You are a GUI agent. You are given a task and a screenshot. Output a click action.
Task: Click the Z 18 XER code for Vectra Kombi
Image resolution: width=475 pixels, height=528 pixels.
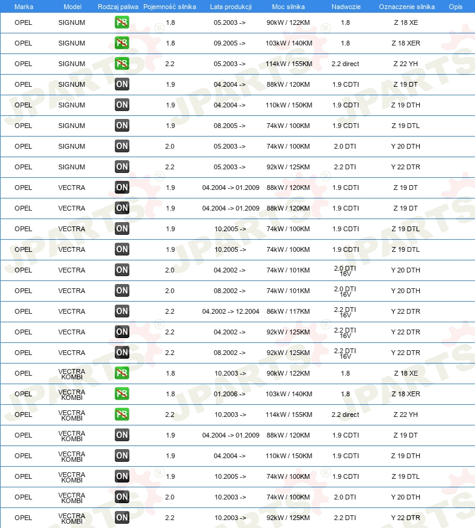pyautogui.click(x=406, y=394)
